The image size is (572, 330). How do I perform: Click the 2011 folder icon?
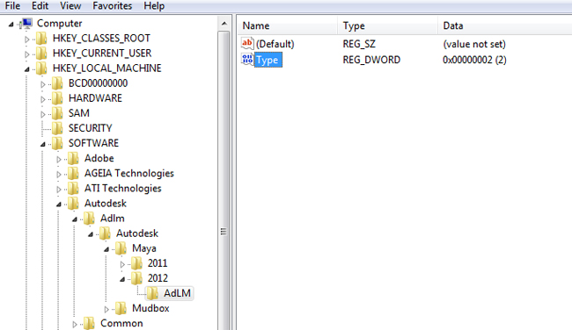(x=136, y=263)
